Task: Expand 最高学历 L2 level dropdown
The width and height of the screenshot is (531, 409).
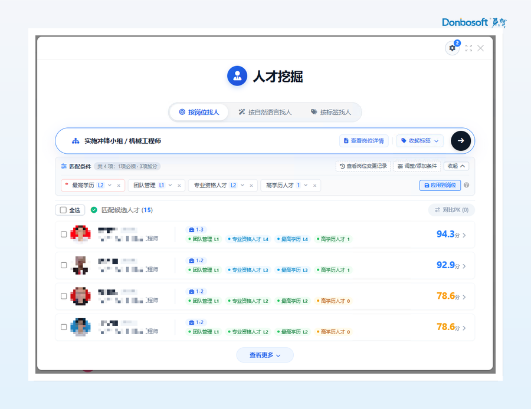Action: [x=110, y=185]
